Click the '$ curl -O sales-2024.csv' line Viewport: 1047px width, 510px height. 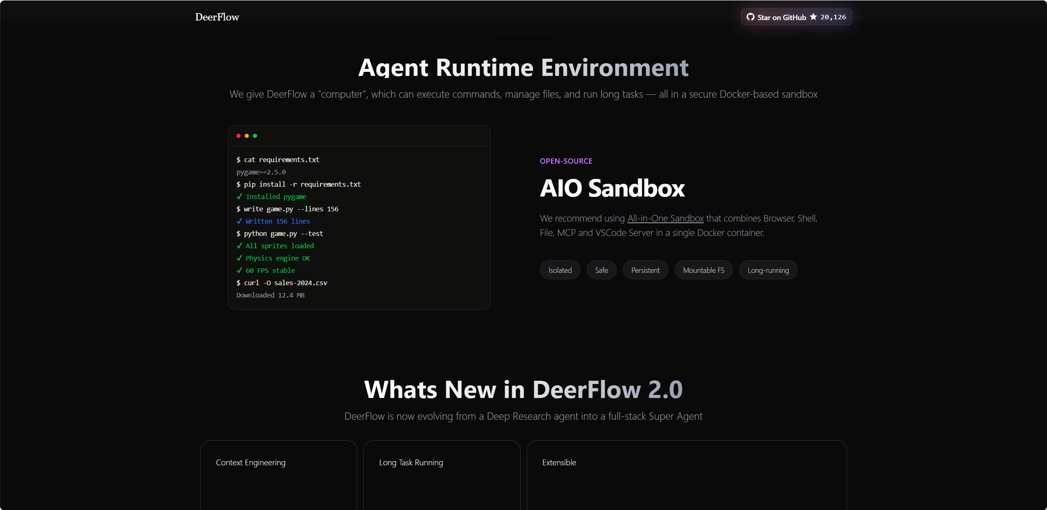282,283
